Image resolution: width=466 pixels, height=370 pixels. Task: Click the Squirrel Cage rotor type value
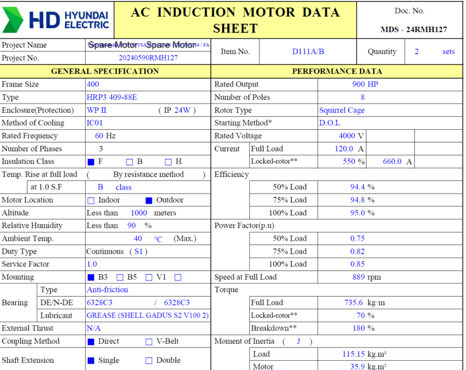tap(343, 110)
